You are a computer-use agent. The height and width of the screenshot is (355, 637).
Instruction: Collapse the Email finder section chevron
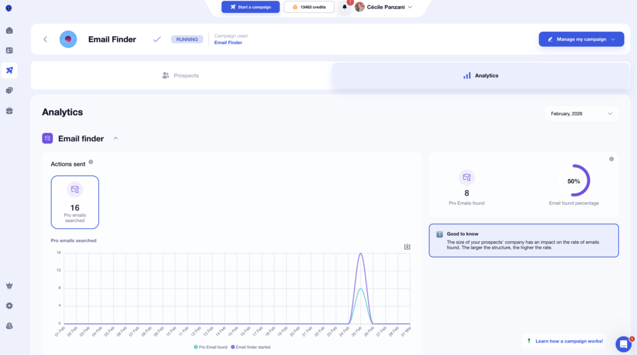click(116, 139)
